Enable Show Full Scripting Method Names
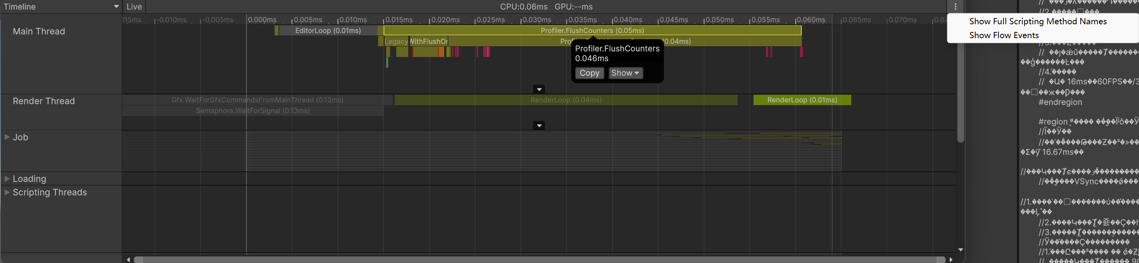This screenshot has height=263, width=1139. 1037,21
